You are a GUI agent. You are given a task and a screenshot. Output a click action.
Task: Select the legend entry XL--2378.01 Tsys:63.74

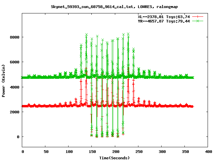(164, 17)
